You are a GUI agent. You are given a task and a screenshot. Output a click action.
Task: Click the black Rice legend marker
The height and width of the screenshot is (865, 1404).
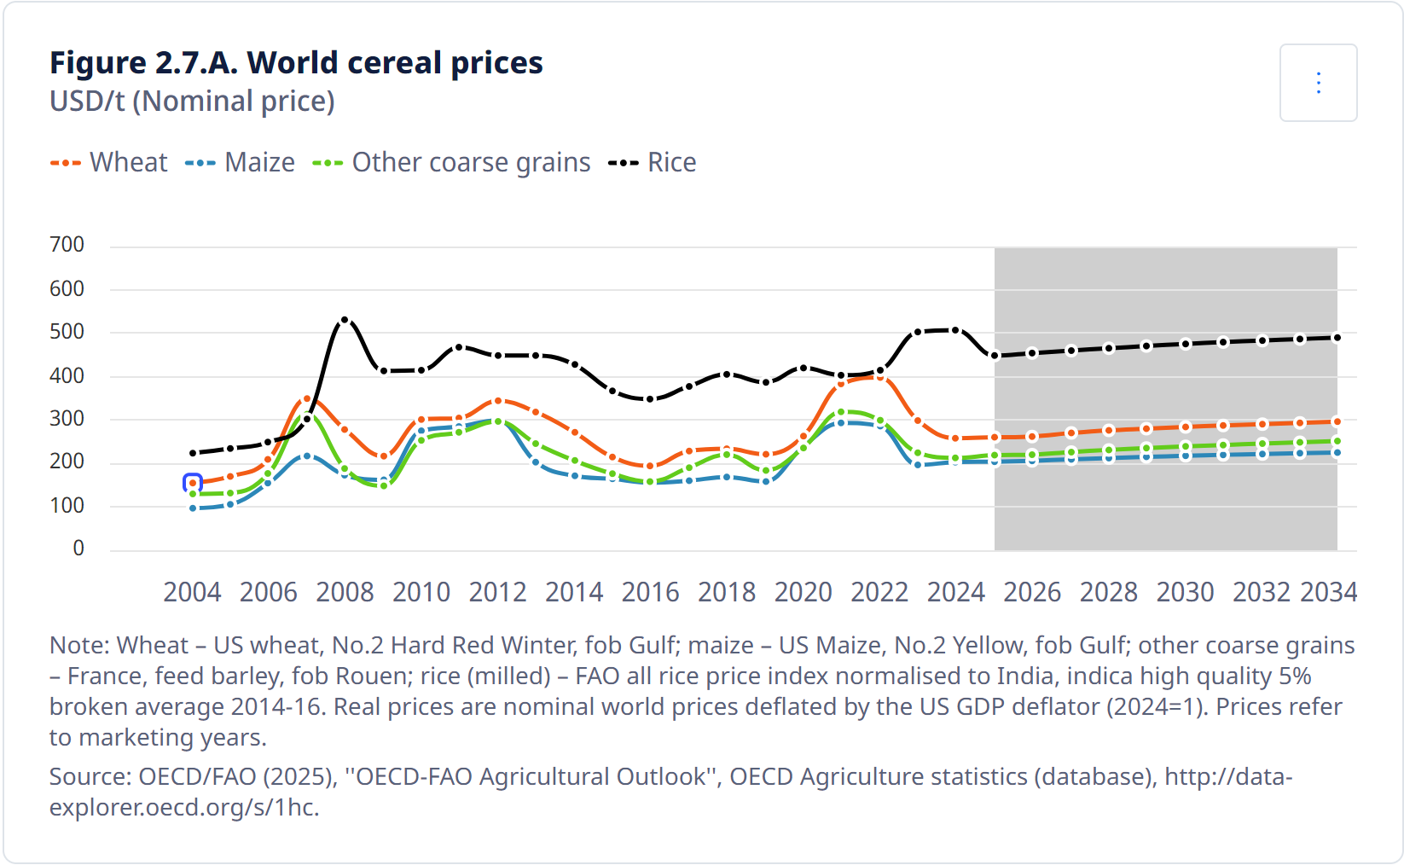(x=624, y=161)
